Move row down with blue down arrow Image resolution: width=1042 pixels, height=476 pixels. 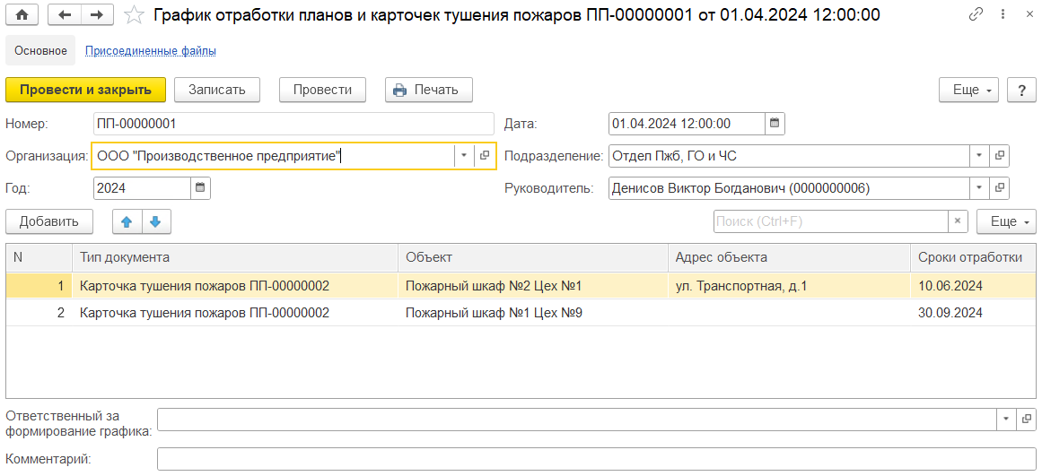point(154,221)
